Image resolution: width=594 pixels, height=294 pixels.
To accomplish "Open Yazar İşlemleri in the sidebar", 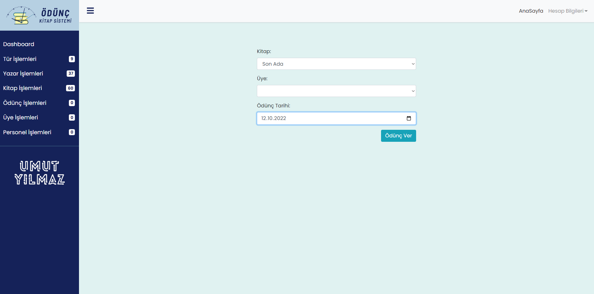I will (x=23, y=74).
